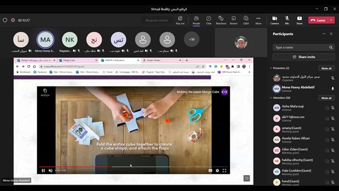
Task: Collapse the Attendees section
Action: [271, 98]
